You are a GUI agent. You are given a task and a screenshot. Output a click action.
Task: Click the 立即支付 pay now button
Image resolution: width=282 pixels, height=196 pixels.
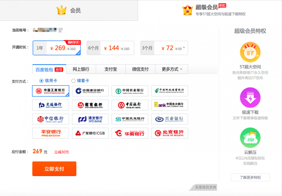(x=54, y=169)
